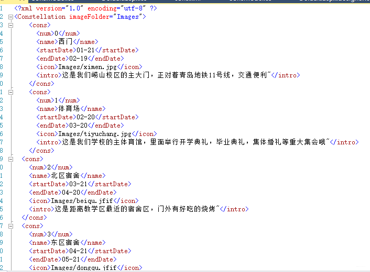The width and height of the screenshot is (370, 272).
Task: Click the startDate value 02-20
Action: [85, 117]
